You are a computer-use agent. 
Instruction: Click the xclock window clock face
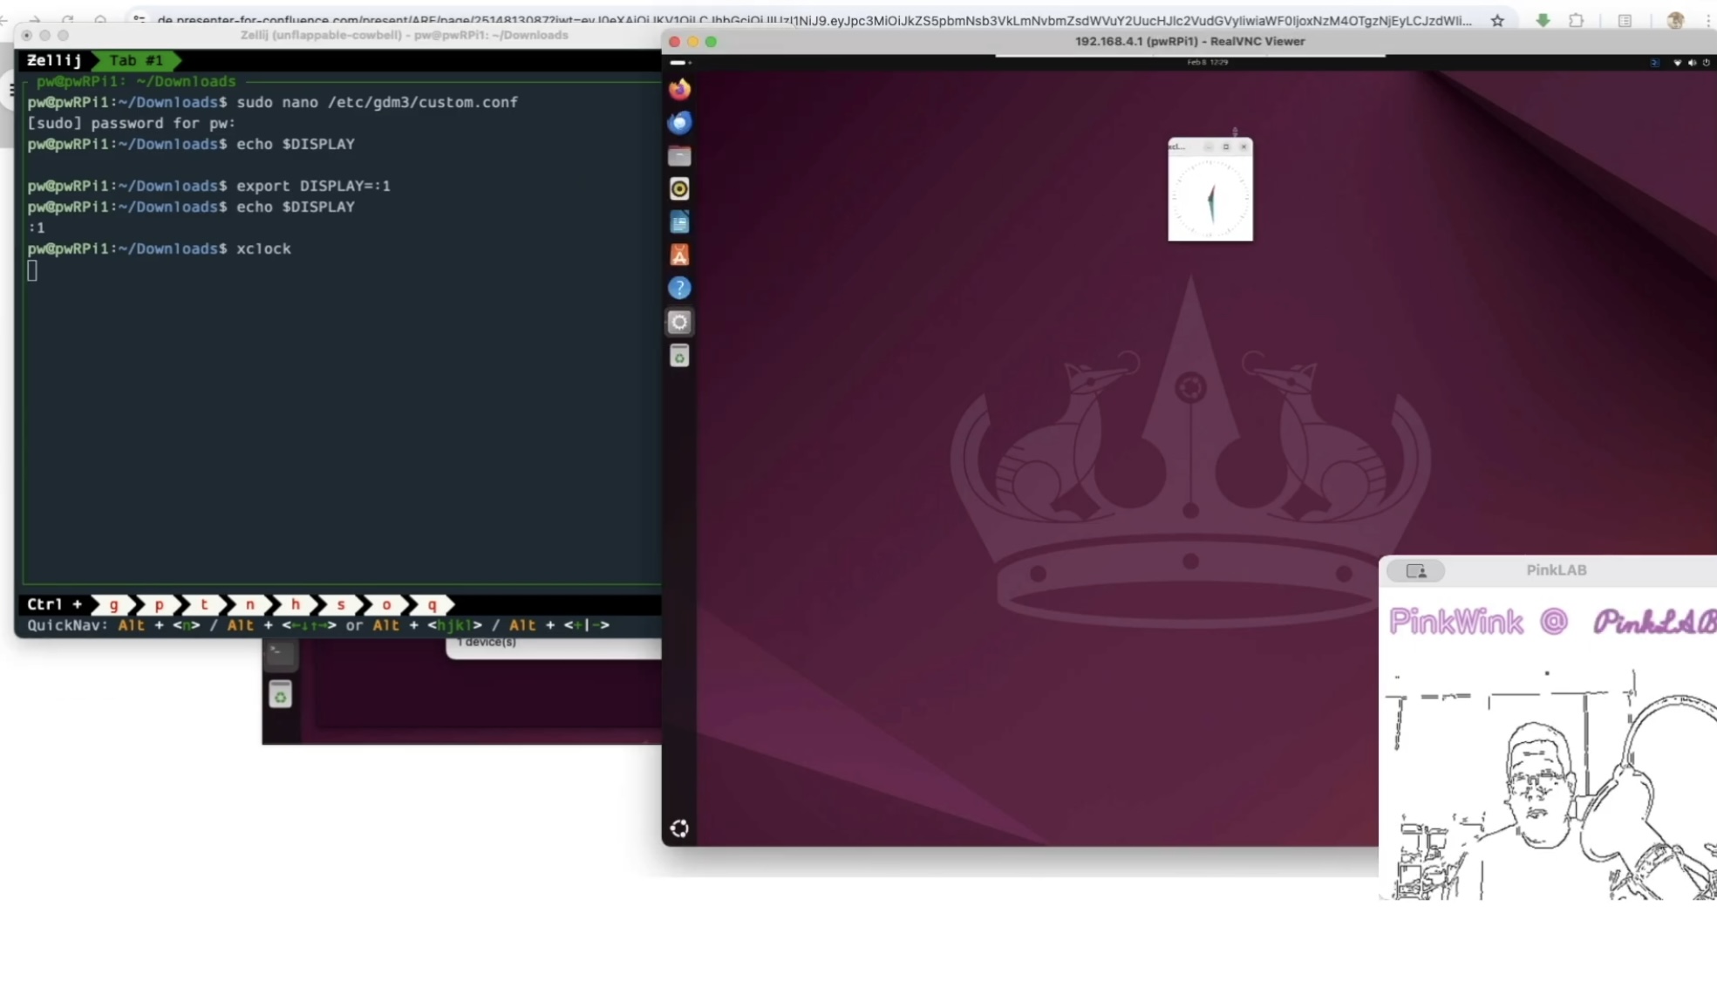(x=1210, y=200)
